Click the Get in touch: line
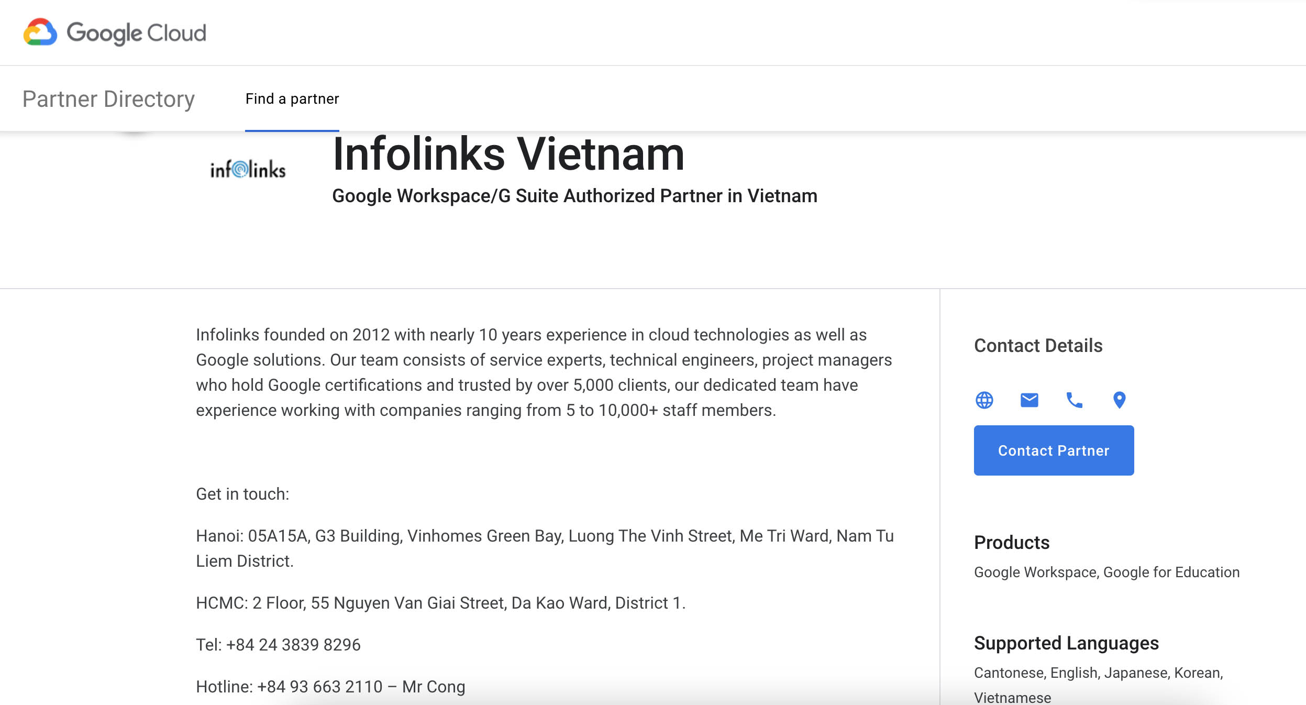Screen dimensions: 1306x705 (242, 494)
